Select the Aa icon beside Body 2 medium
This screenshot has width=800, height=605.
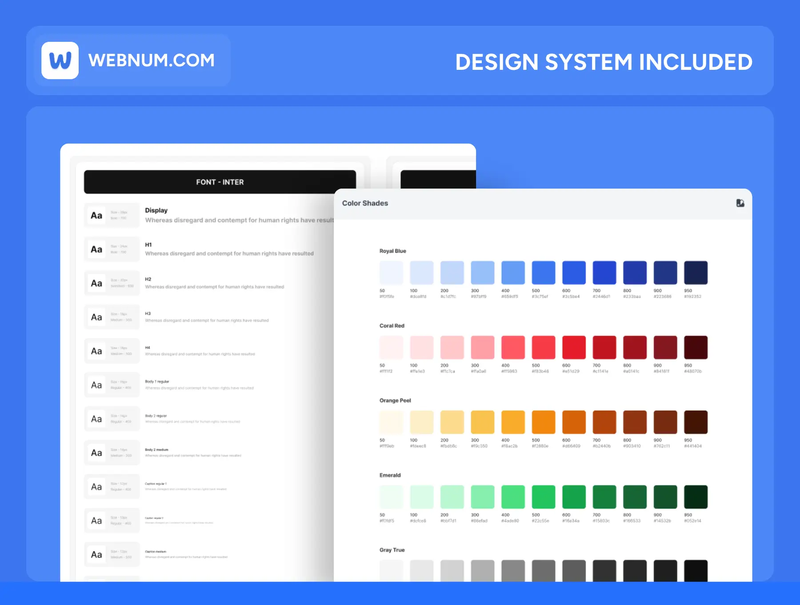(x=96, y=453)
